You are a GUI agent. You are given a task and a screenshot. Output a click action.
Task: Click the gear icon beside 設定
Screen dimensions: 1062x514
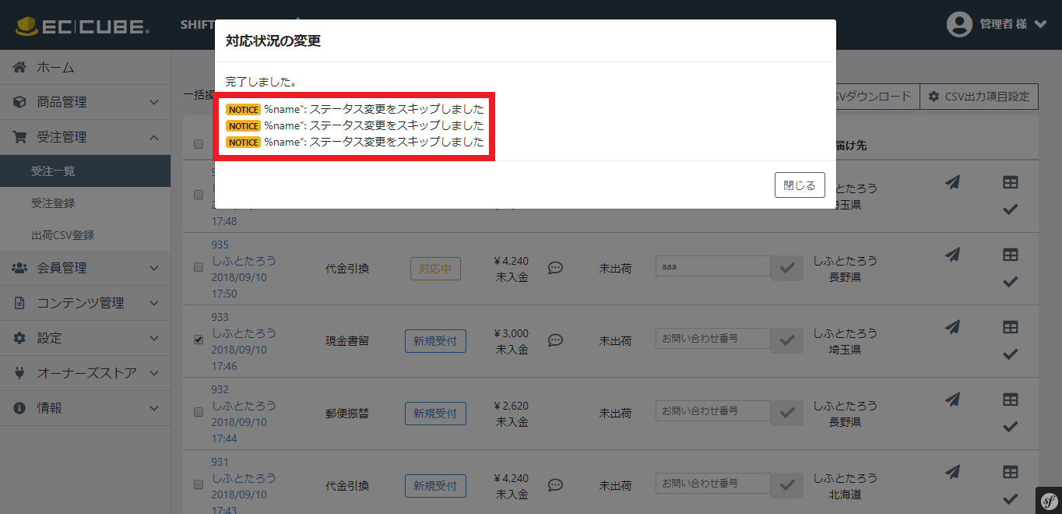(x=20, y=338)
